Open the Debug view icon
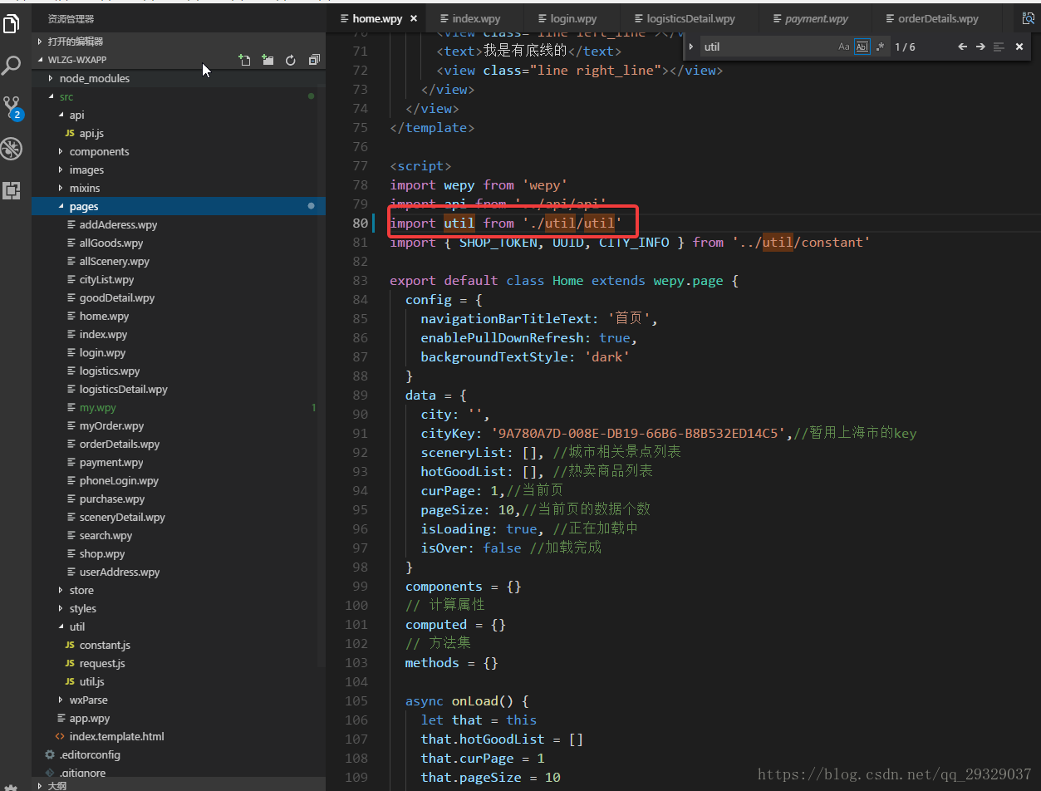1041x791 pixels. tap(12, 149)
